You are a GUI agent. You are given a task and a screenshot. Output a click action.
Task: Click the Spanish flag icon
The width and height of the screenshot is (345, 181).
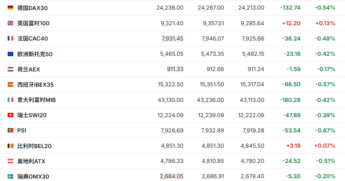pos(10,85)
